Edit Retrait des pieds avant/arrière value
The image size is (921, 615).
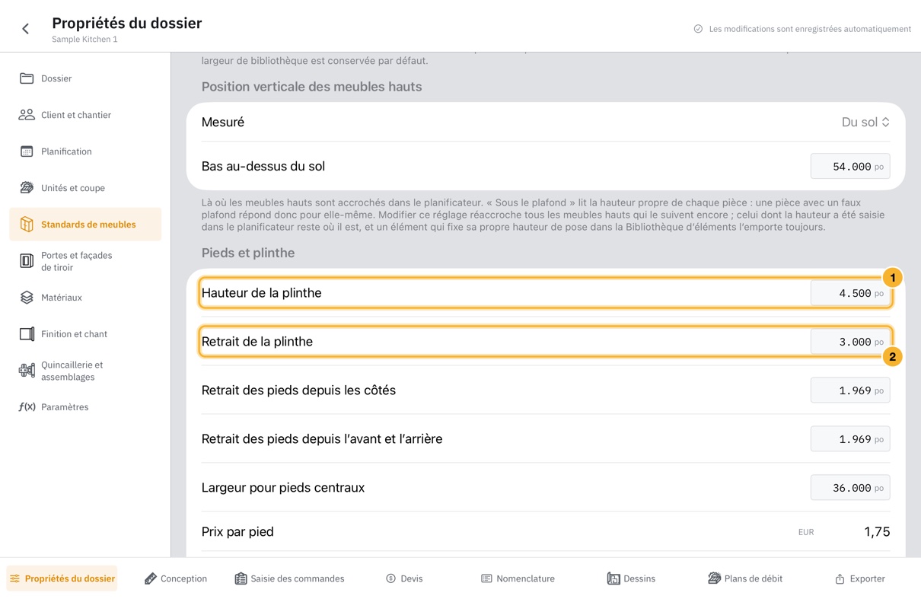pos(850,439)
